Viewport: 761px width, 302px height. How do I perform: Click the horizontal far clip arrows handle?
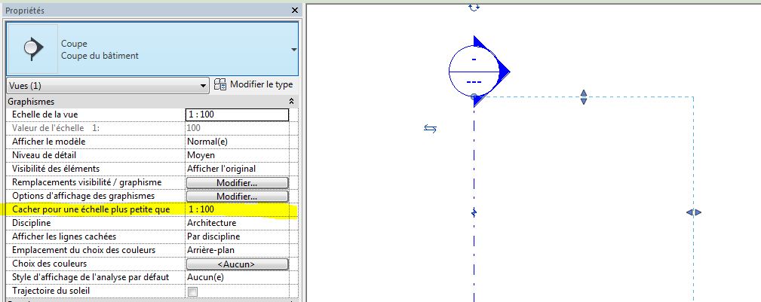coord(694,213)
